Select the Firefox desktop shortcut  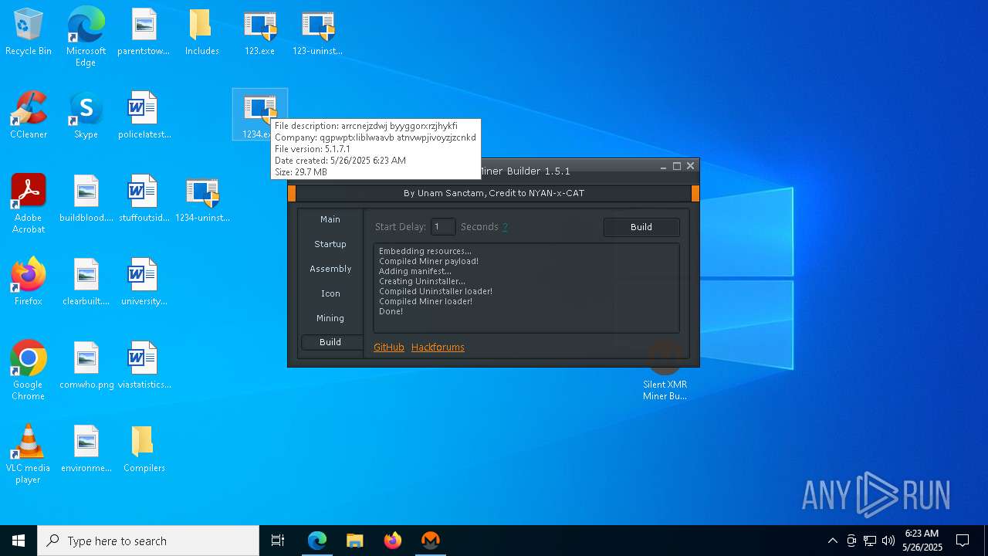coord(29,283)
